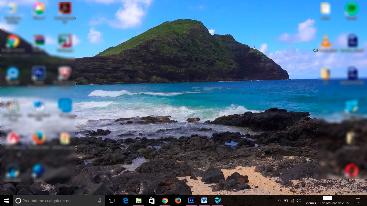Check the battery status tray icon
This screenshot has height=206, width=367.
[x=286, y=201]
